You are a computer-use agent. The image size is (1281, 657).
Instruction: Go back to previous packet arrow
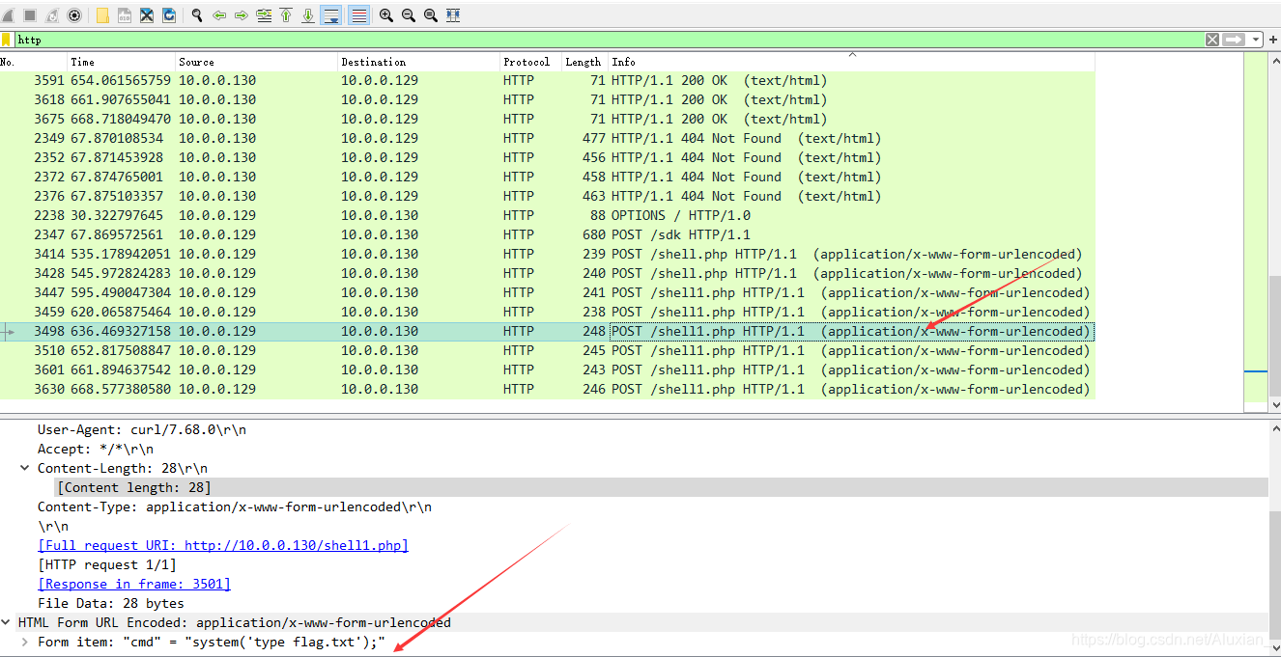click(x=219, y=15)
